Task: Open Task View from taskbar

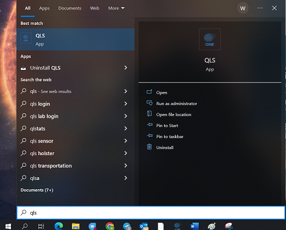Action: click(x=41, y=226)
